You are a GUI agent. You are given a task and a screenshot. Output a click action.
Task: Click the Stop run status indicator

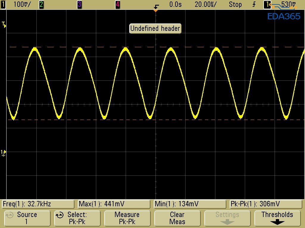click(235, 4)
